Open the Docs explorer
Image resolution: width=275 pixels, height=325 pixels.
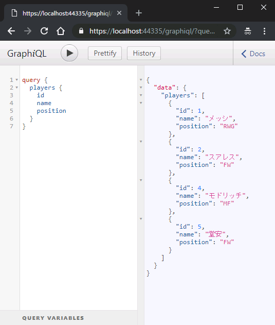(253, 54)
